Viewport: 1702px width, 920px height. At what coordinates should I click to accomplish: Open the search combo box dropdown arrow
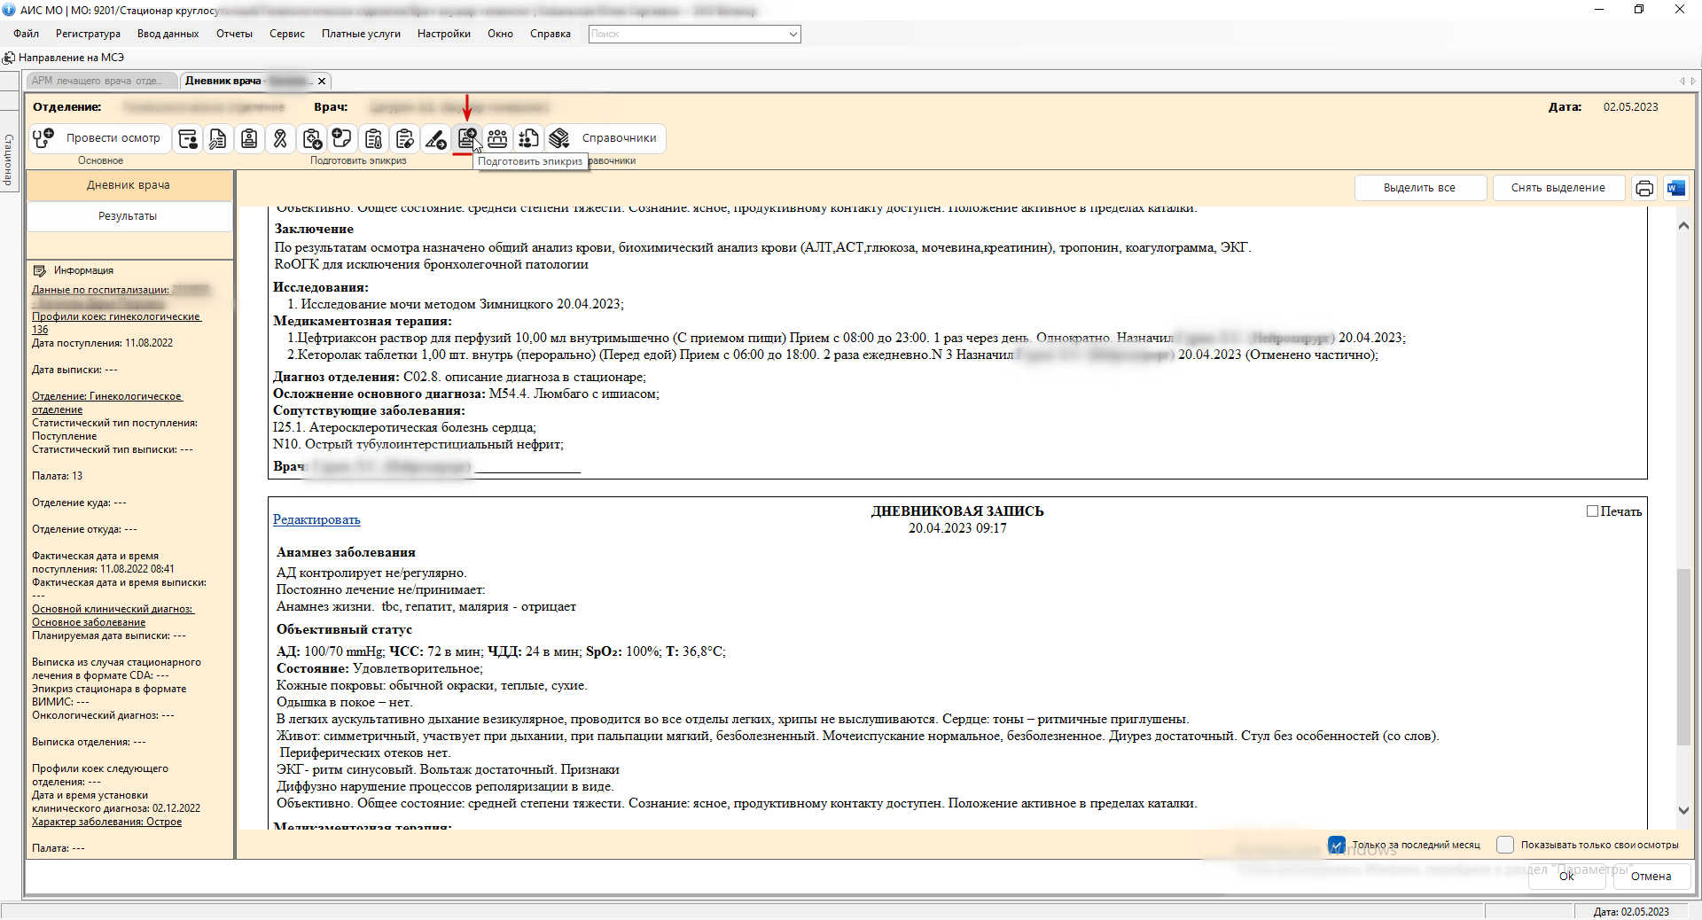792,34
